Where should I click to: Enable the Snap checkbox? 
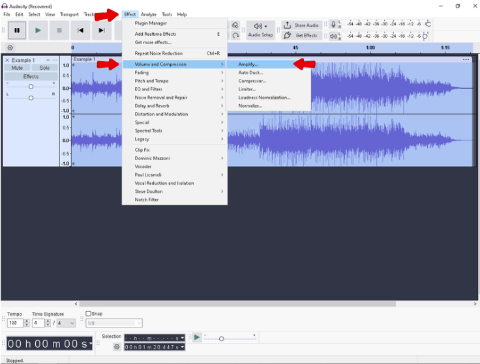[x=89, y=314]
